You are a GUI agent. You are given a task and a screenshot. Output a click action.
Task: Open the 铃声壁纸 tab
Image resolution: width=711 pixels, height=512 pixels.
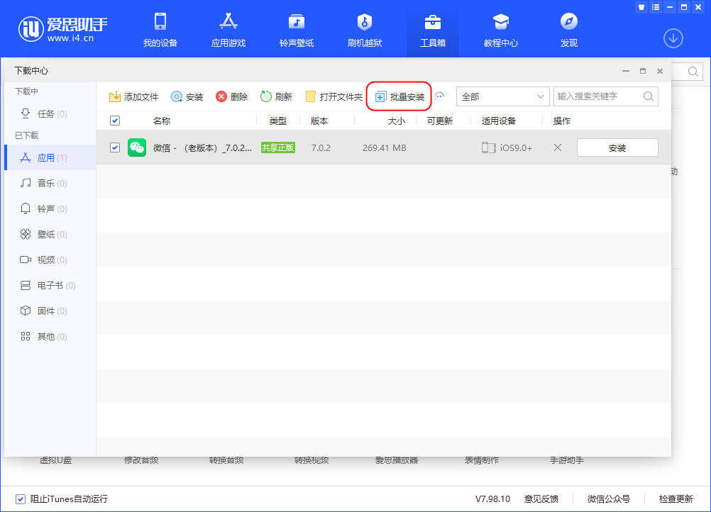click(297, 30)
